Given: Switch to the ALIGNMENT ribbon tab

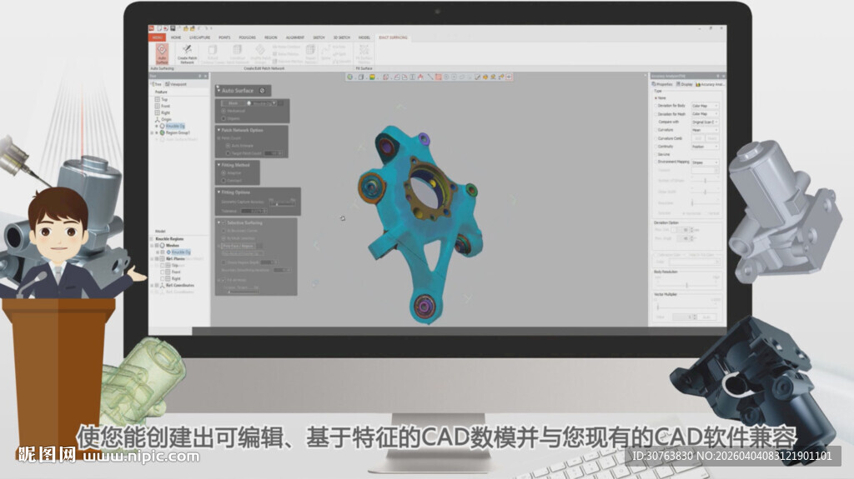Looking at the screenshot, I should coord(294,37).
